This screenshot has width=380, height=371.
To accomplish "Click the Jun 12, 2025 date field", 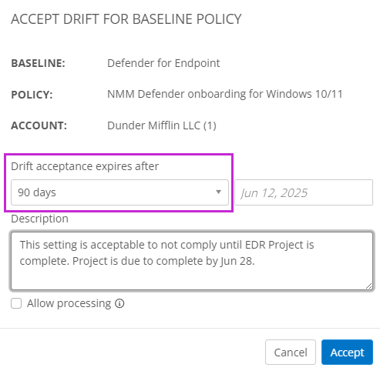I will point(304,192).
